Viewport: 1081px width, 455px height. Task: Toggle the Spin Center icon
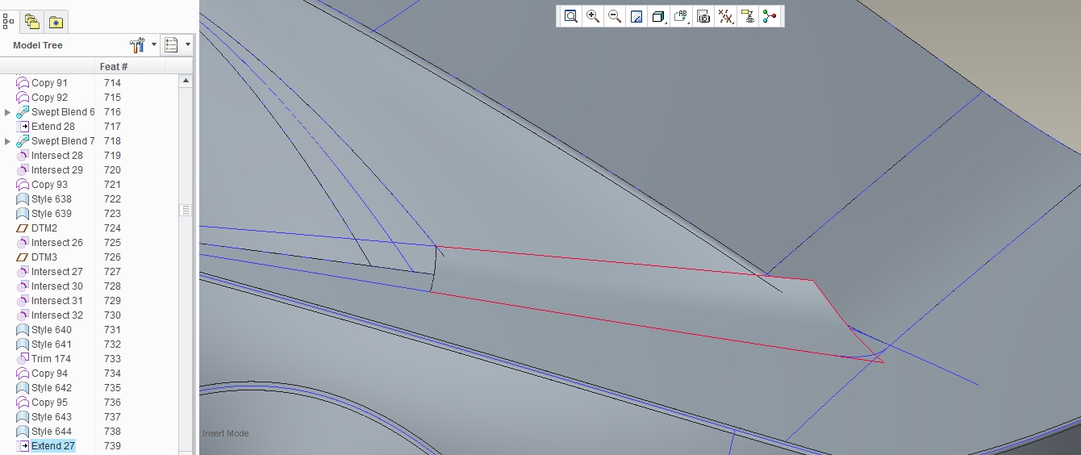pyautogui.click(x=770, y=16)
